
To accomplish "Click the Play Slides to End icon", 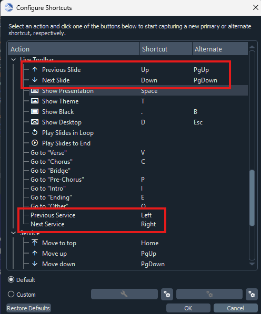I will click(x=35, y=143).
